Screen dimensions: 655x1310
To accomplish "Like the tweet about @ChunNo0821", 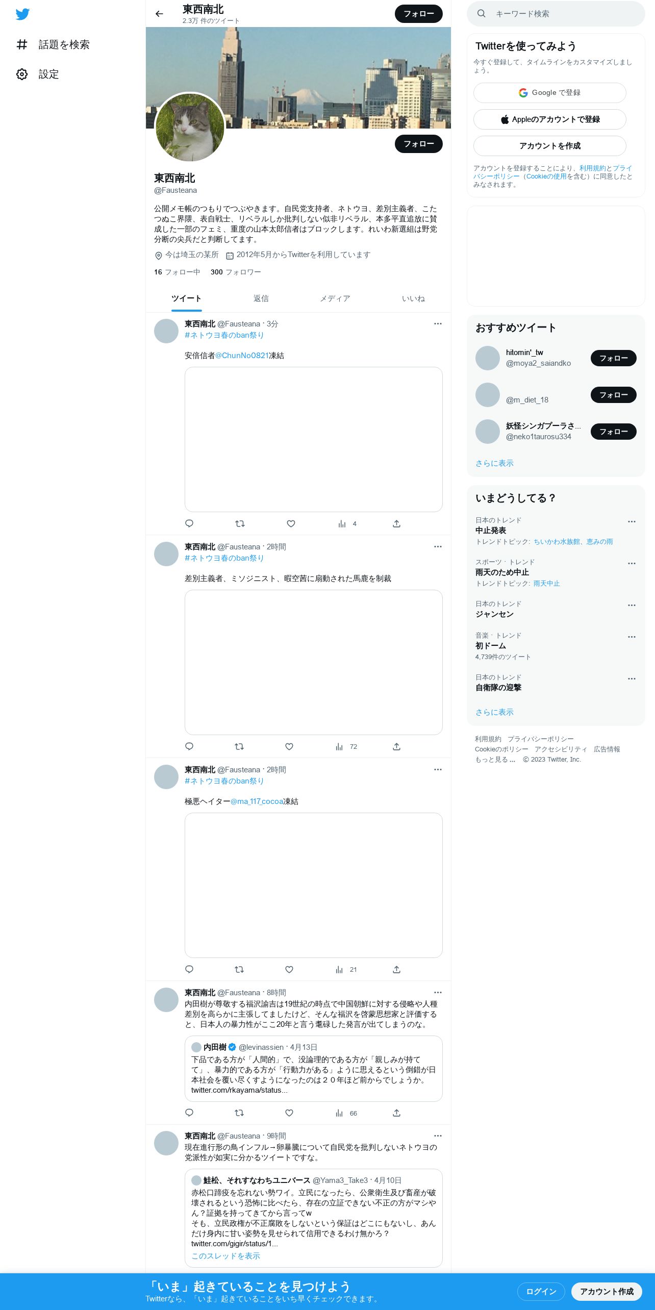I will click(291, 523).
